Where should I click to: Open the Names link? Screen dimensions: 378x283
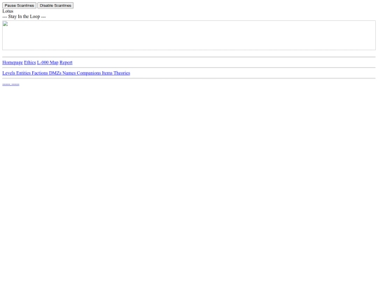click(69, 73)
